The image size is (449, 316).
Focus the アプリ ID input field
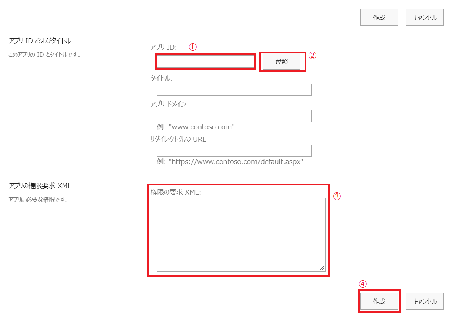point(205,61)
